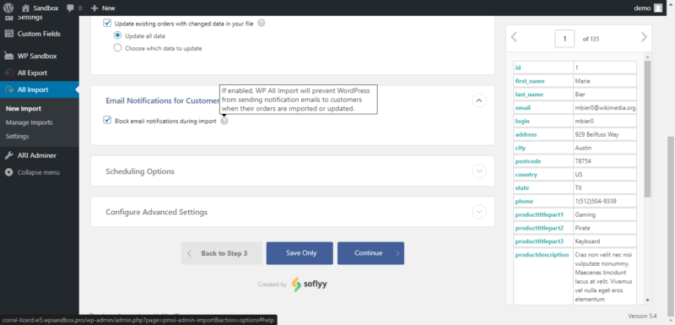
Task: Open All Import Settings submenu item
Action: [18, 137]
